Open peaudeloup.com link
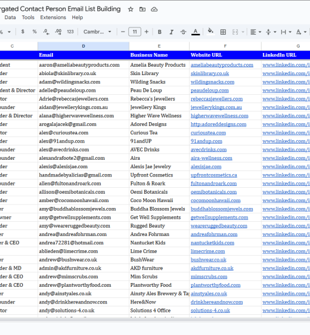This screenshot has width=310, height=335. click(210, 91)
